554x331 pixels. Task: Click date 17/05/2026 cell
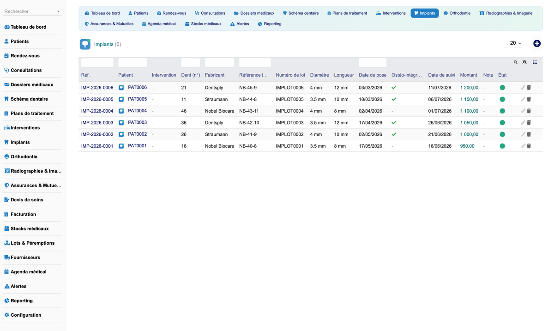tap(371, 146)
